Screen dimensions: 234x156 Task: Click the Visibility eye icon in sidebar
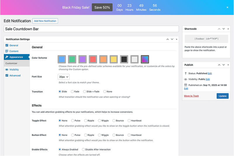[x=7, y=70]
